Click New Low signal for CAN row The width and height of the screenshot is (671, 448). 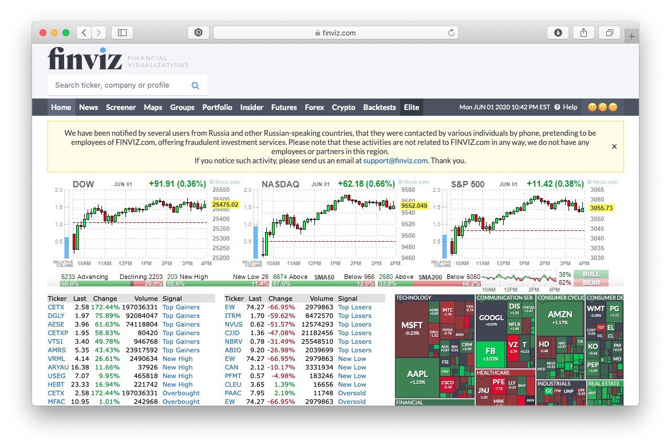click(x=352, y=367)
